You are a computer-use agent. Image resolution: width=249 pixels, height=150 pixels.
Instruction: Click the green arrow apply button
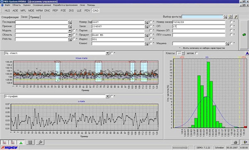click(x=244, y=35)
